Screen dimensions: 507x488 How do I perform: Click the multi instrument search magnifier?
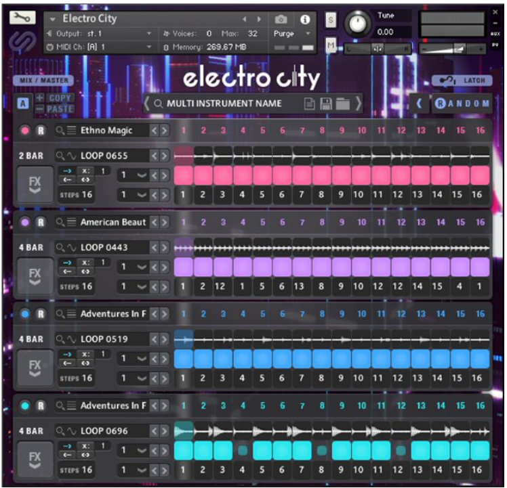pyautogui.click(x=158, y=104)
